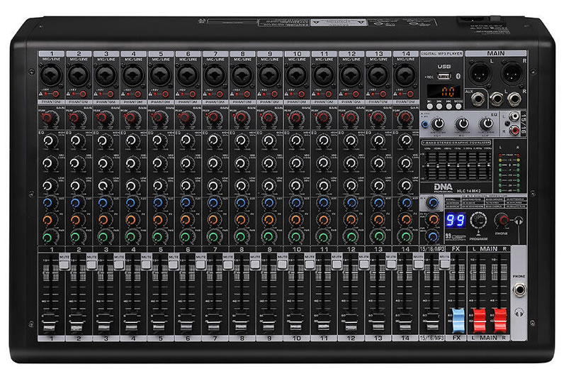564x369 pixels.
Task: Select the channel 7 MIC/LINE combo input jack
Action: [x=215, y=75]
